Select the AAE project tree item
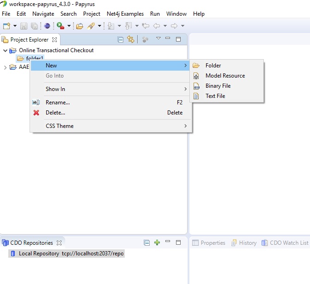Image resolution: width=310 pixels, height=284 pixels. pos(24,67)
